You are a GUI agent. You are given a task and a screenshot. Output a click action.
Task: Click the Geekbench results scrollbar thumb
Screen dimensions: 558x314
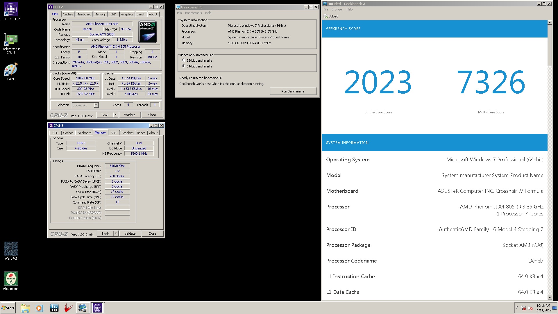click(550, 46)
